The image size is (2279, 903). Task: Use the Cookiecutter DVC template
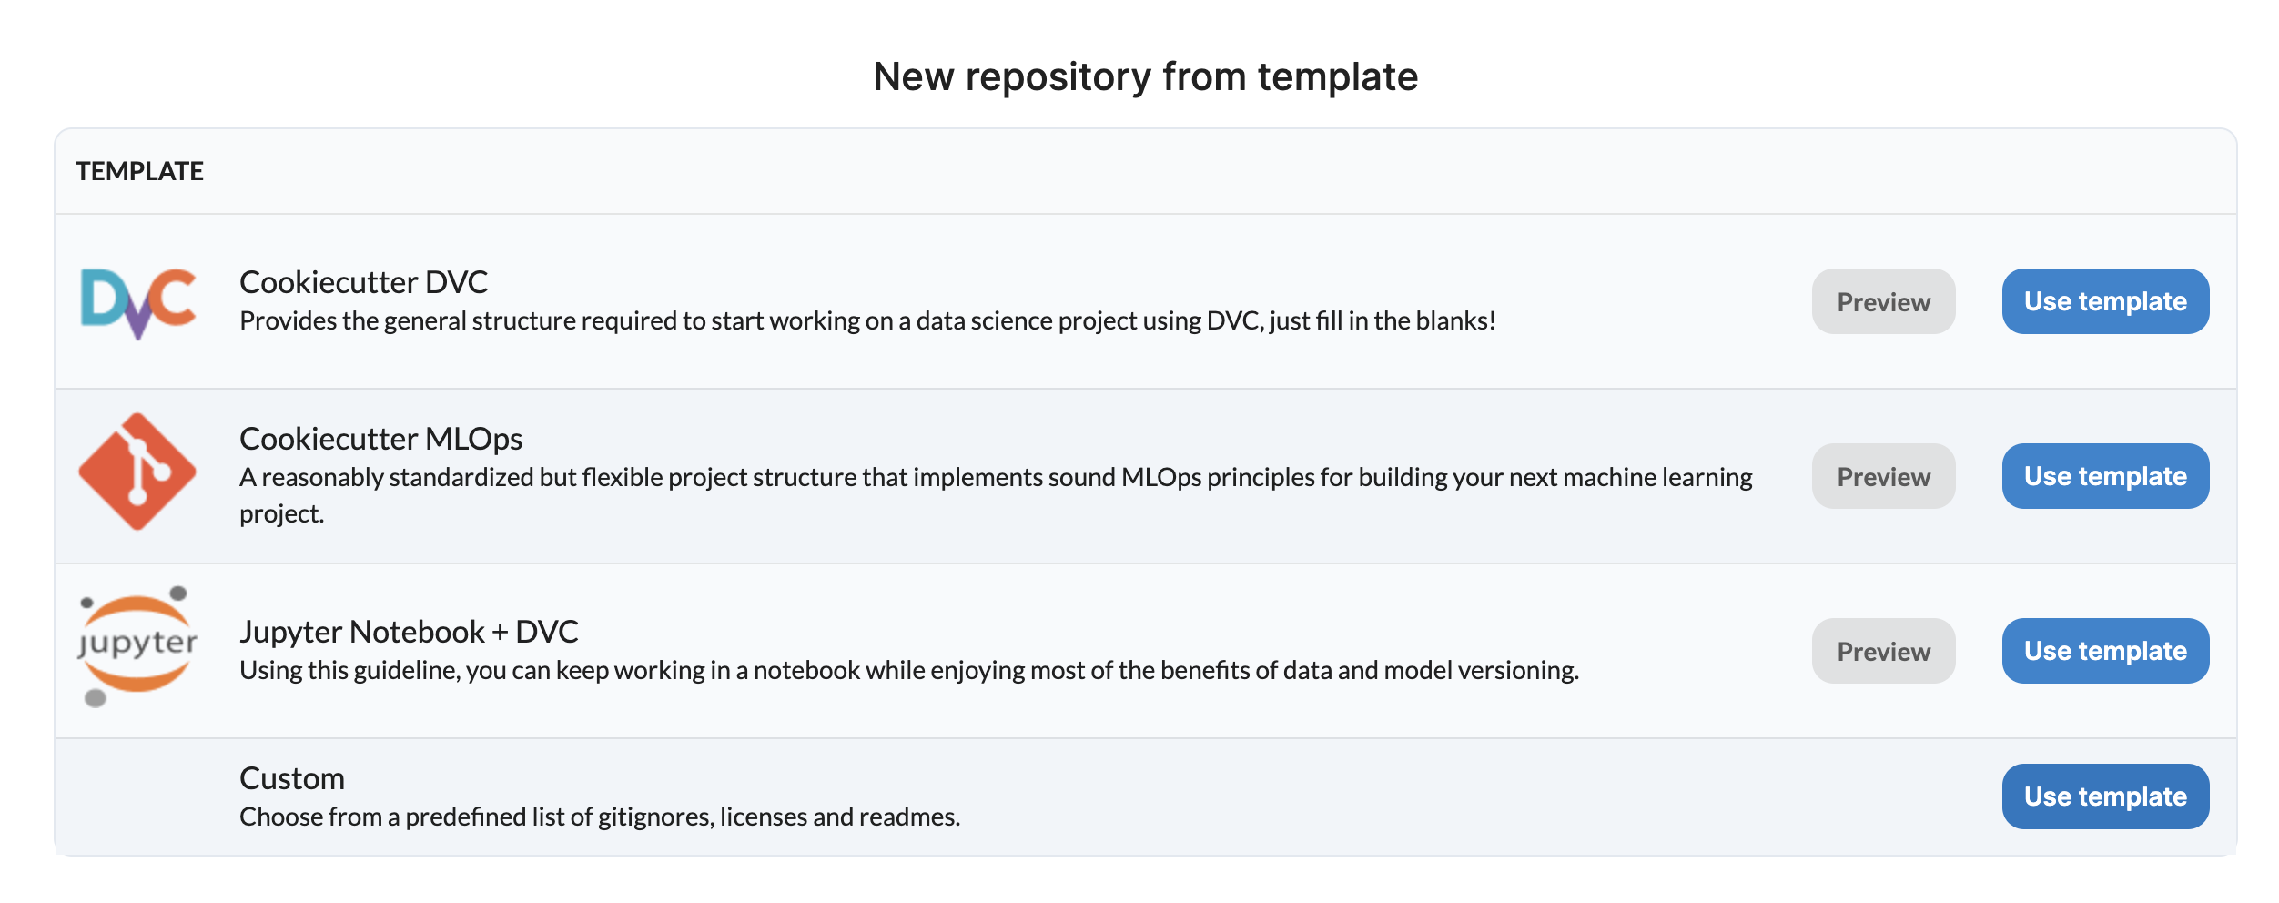[2104, 301]
